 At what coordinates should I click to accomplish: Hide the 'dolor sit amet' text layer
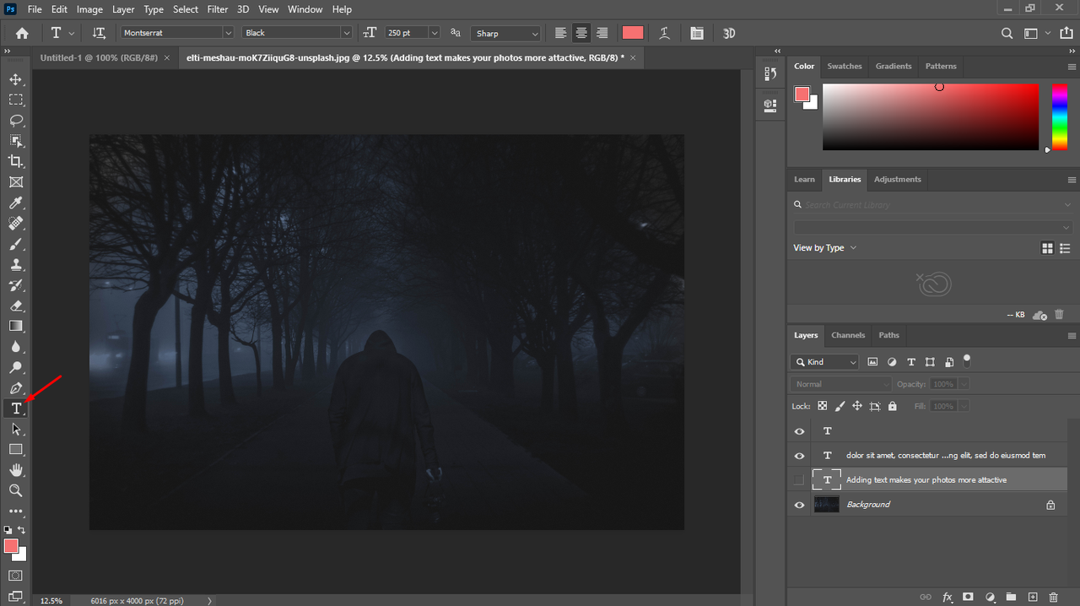tap(799, 456)
